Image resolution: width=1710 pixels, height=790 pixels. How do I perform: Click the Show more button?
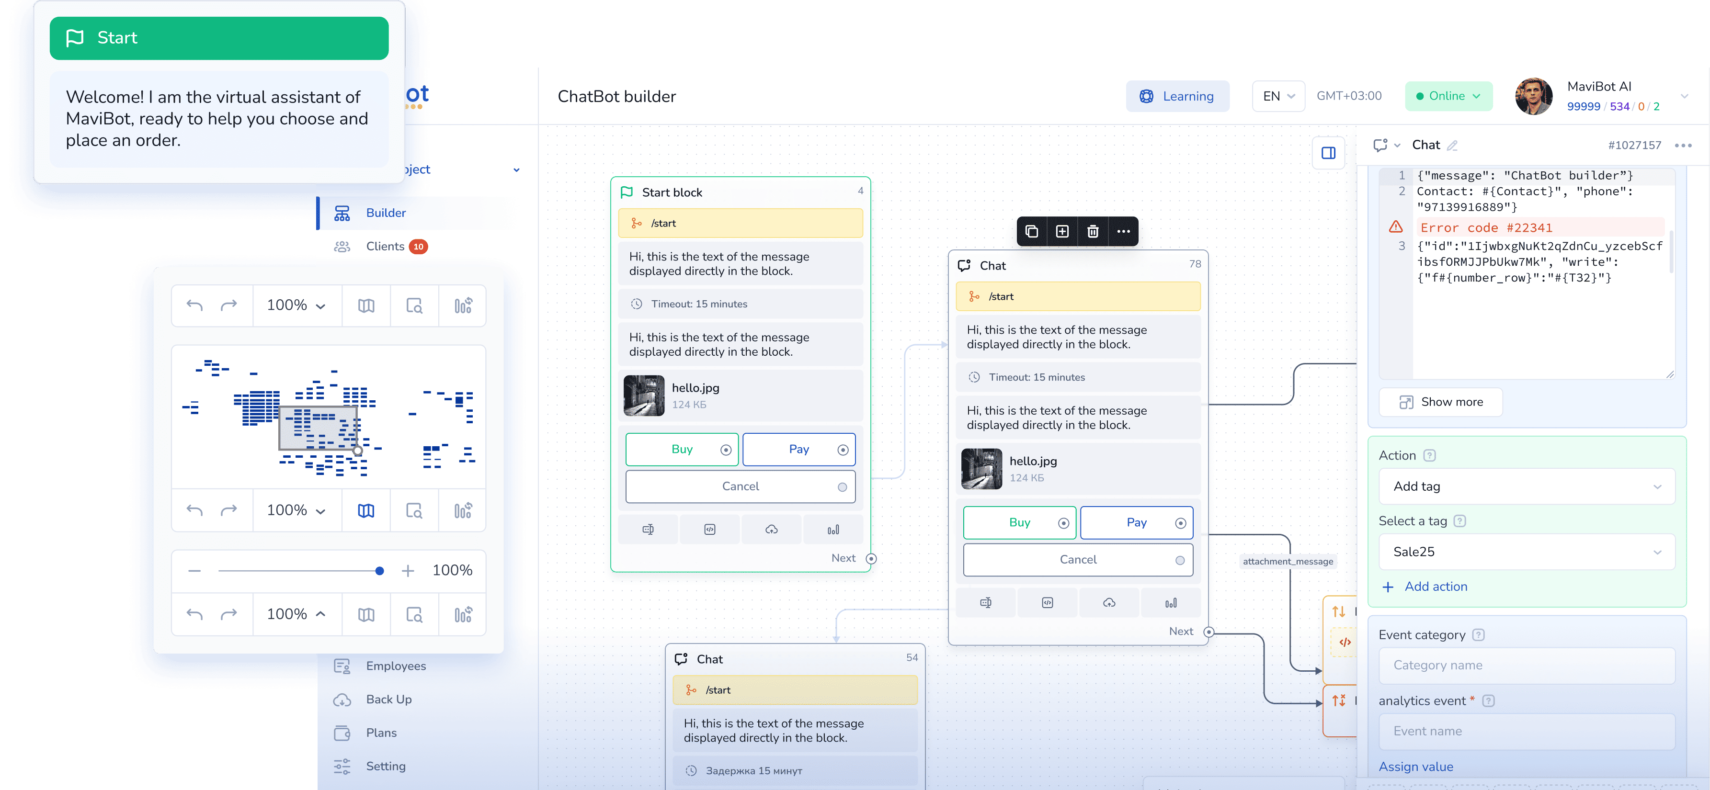(1440, 402)
